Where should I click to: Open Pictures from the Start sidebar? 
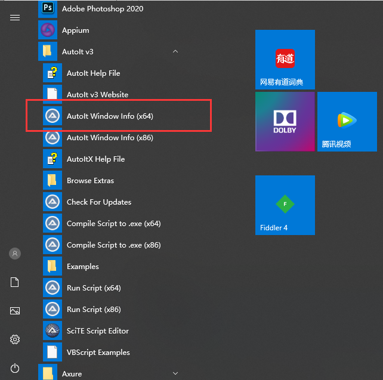[15, 311]
